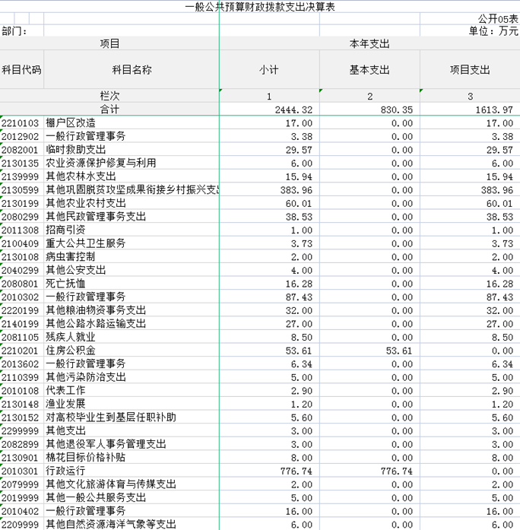Select the 住房公积金 name cell
520x530 pixels.
coord(71,351)
